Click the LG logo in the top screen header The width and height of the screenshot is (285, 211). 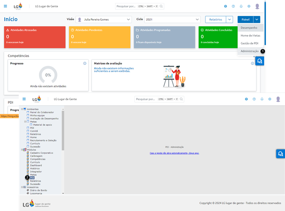coord(18,6)
